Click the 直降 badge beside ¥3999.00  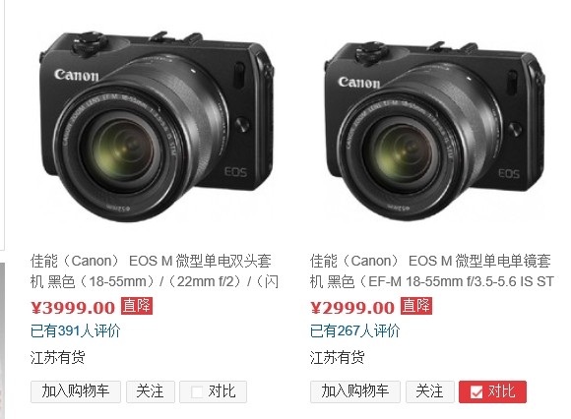(137, 306)
